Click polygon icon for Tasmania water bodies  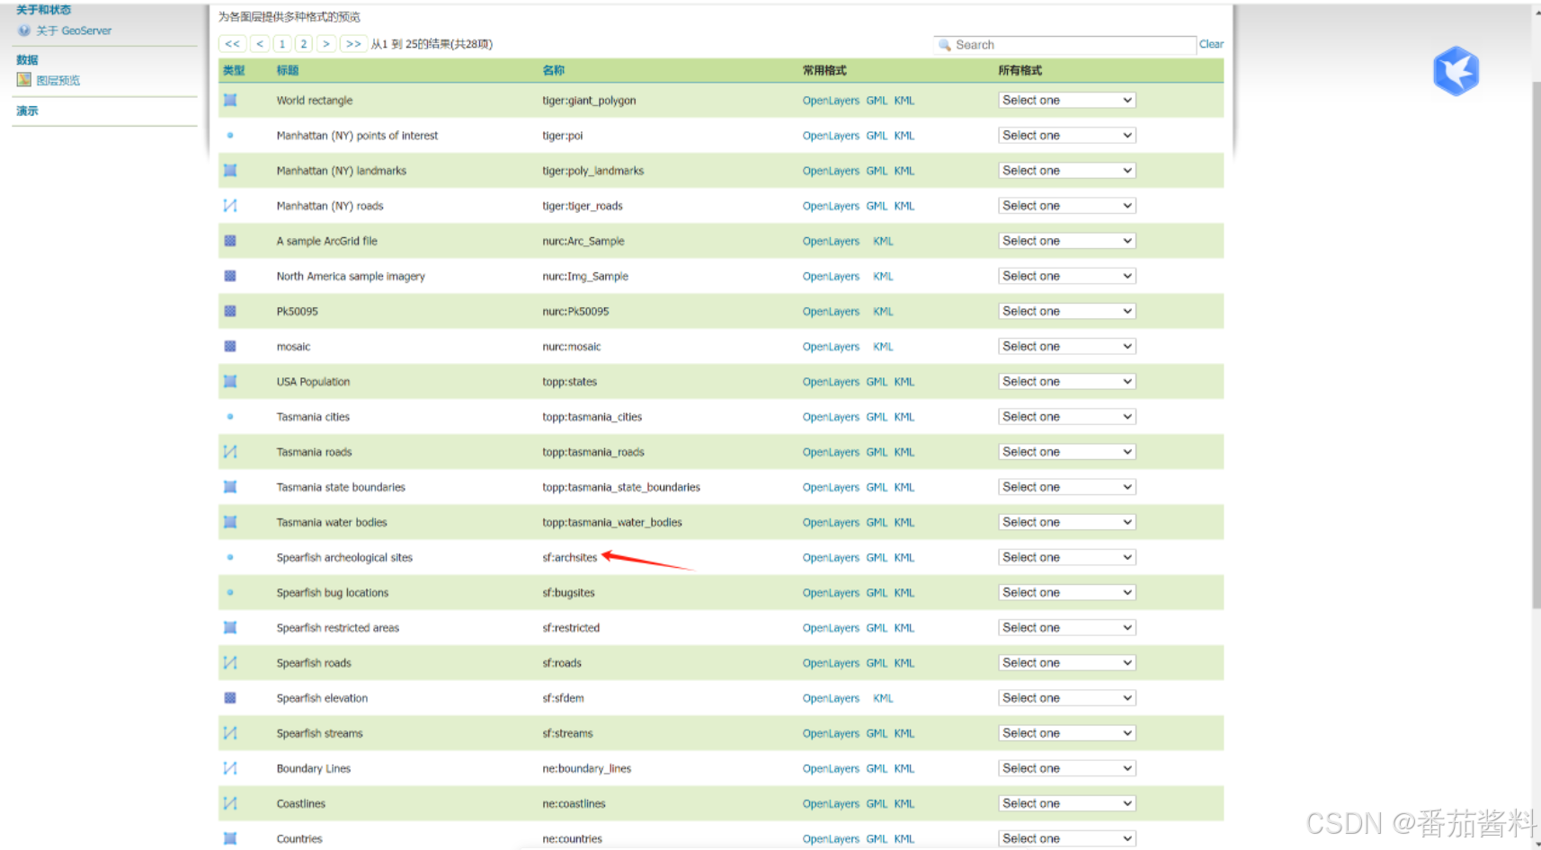pos(230,522)
